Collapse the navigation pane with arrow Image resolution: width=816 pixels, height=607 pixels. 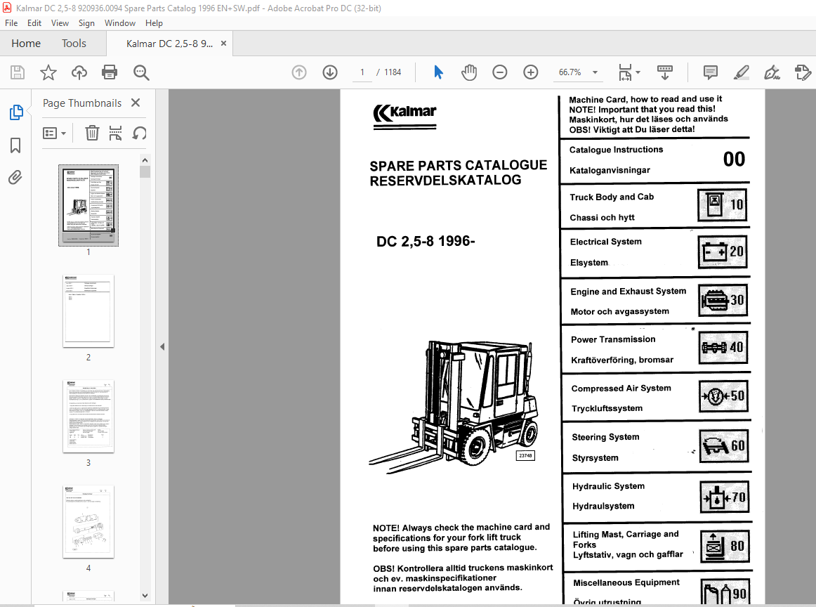[162, 346]
